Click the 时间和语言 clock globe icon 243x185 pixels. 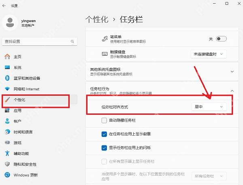click(x=7, y=132)
